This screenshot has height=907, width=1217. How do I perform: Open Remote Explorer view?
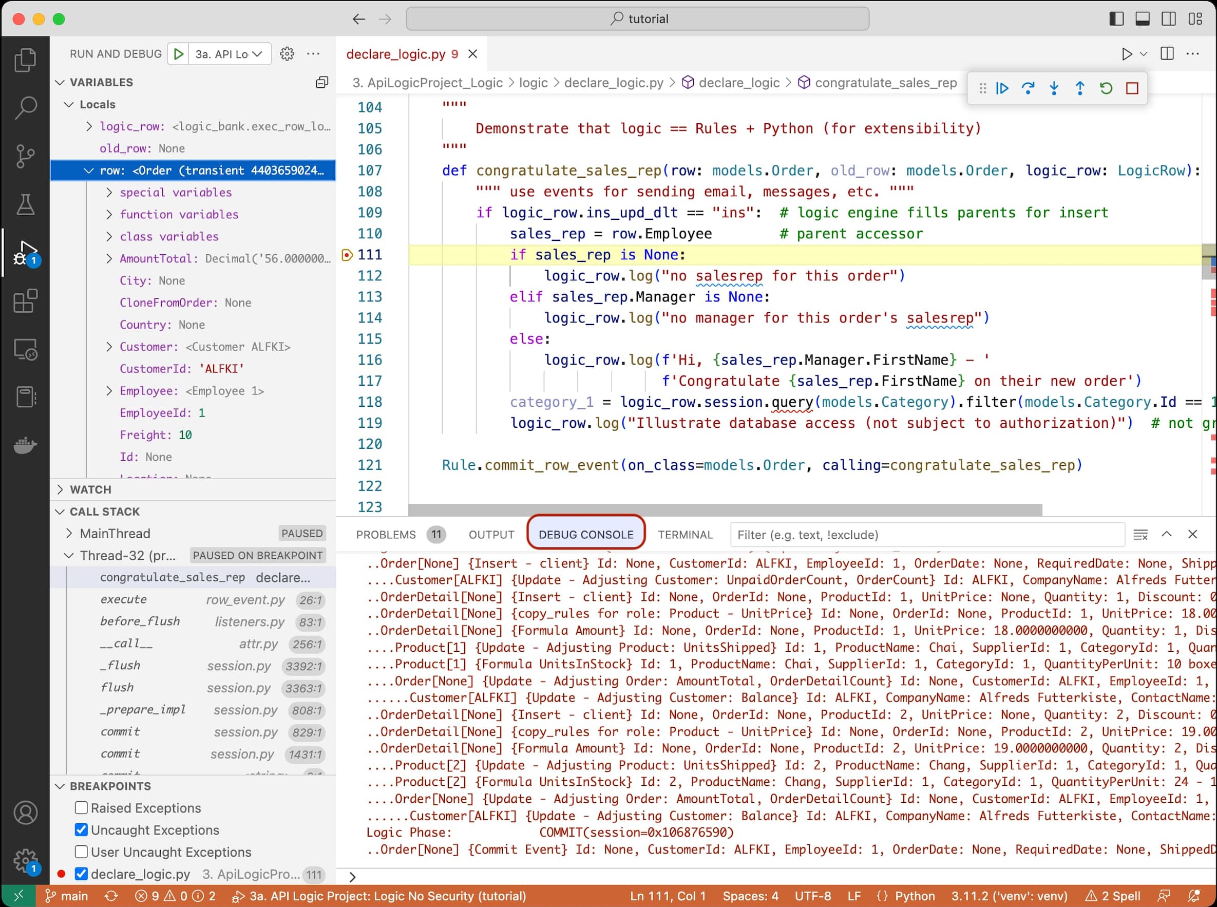25,349
